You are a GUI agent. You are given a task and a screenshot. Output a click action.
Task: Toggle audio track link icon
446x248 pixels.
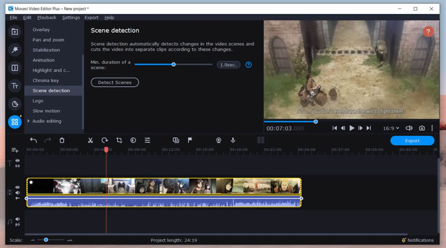pos(17,225)
